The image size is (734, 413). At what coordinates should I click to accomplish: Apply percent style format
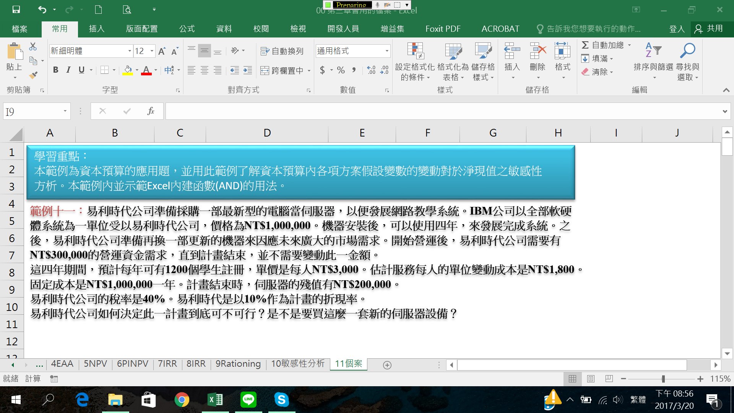pos(341,70)
